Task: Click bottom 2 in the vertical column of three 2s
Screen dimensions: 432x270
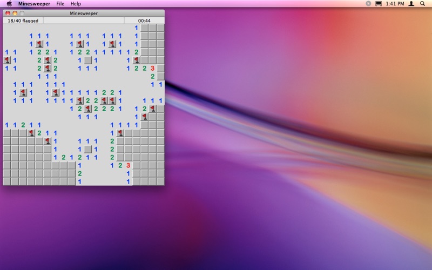Action: pyautogui.click(x=112, y=157)
